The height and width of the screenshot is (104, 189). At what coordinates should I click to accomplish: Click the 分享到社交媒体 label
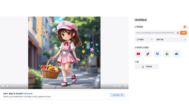142,48
